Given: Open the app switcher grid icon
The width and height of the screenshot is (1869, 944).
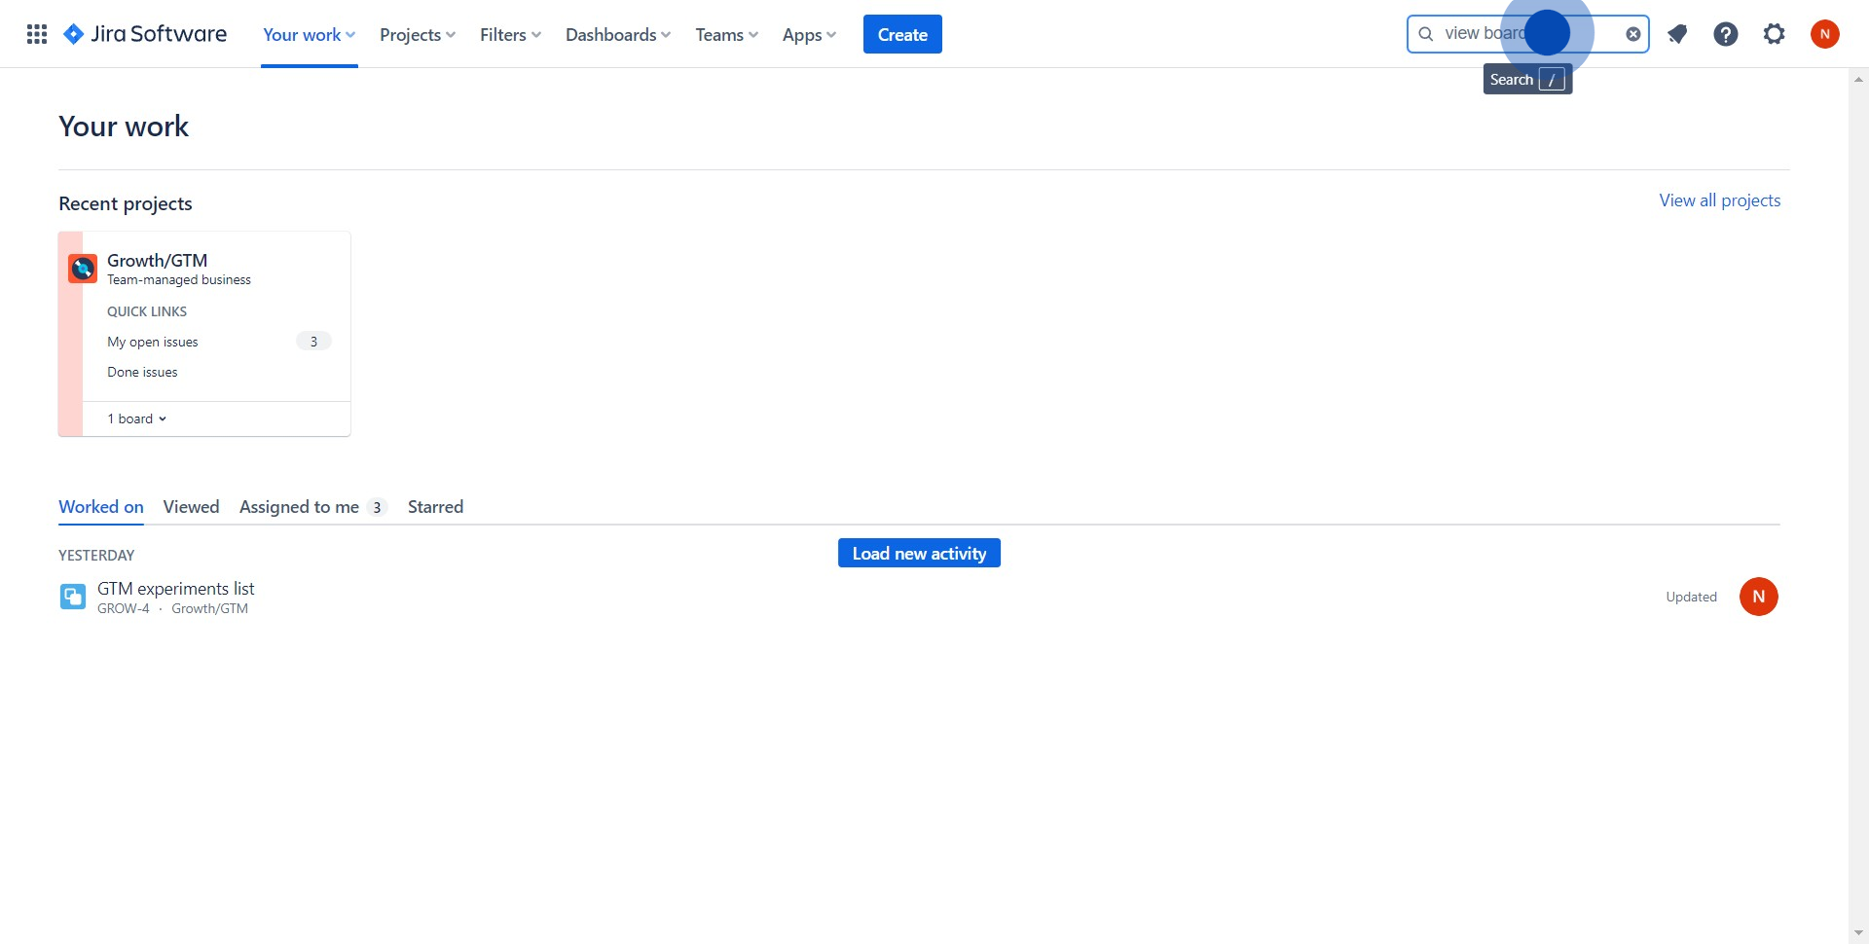Looking at the screenshot, I should click(x=37, y=34).
